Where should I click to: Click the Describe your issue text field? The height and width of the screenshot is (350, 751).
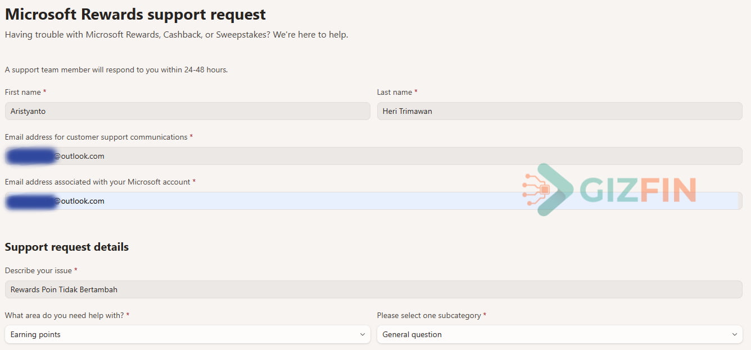click(374, 289)
